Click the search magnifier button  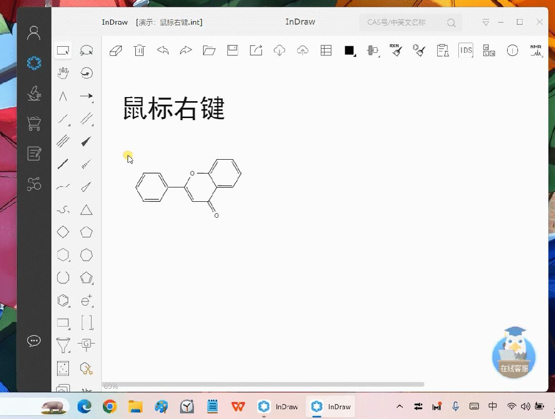451,23
